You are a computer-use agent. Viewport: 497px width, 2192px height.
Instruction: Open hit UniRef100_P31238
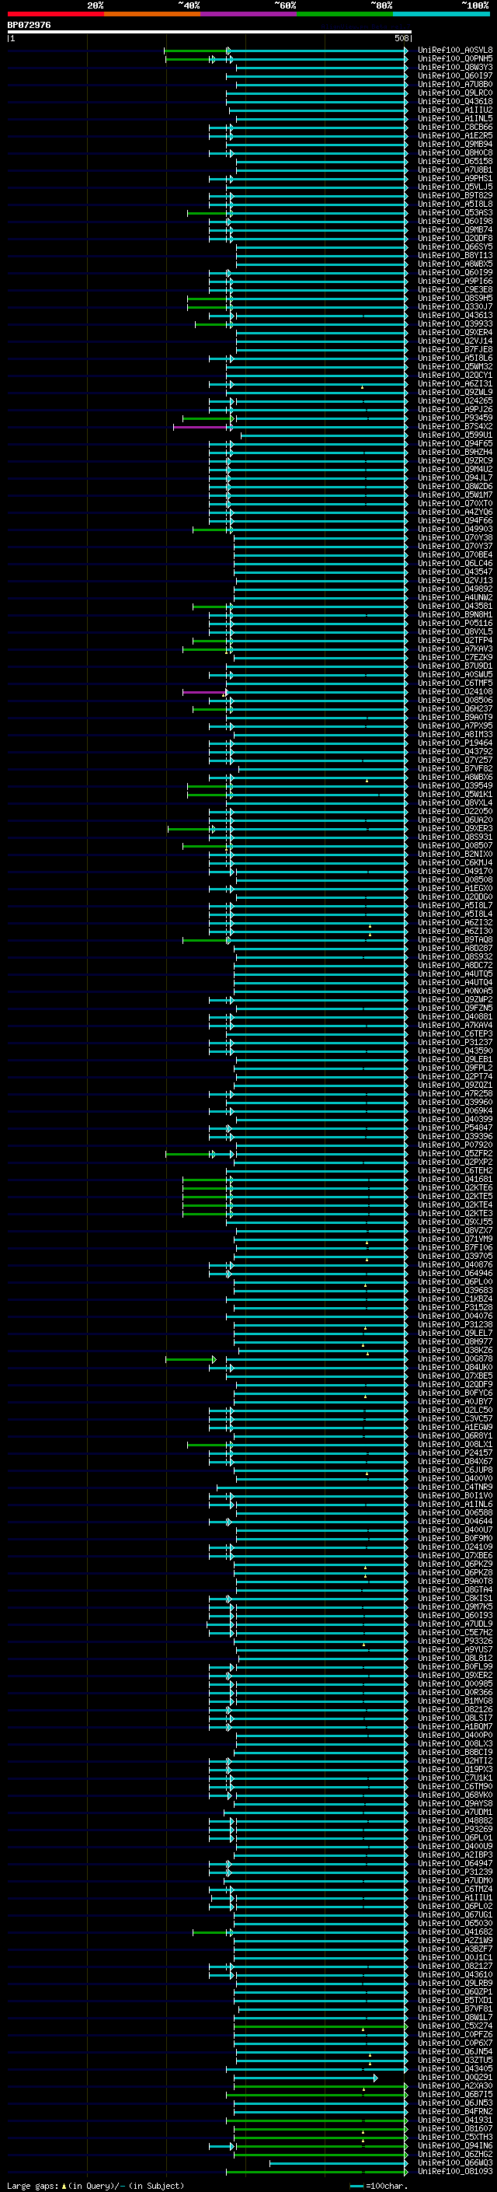455,1325
